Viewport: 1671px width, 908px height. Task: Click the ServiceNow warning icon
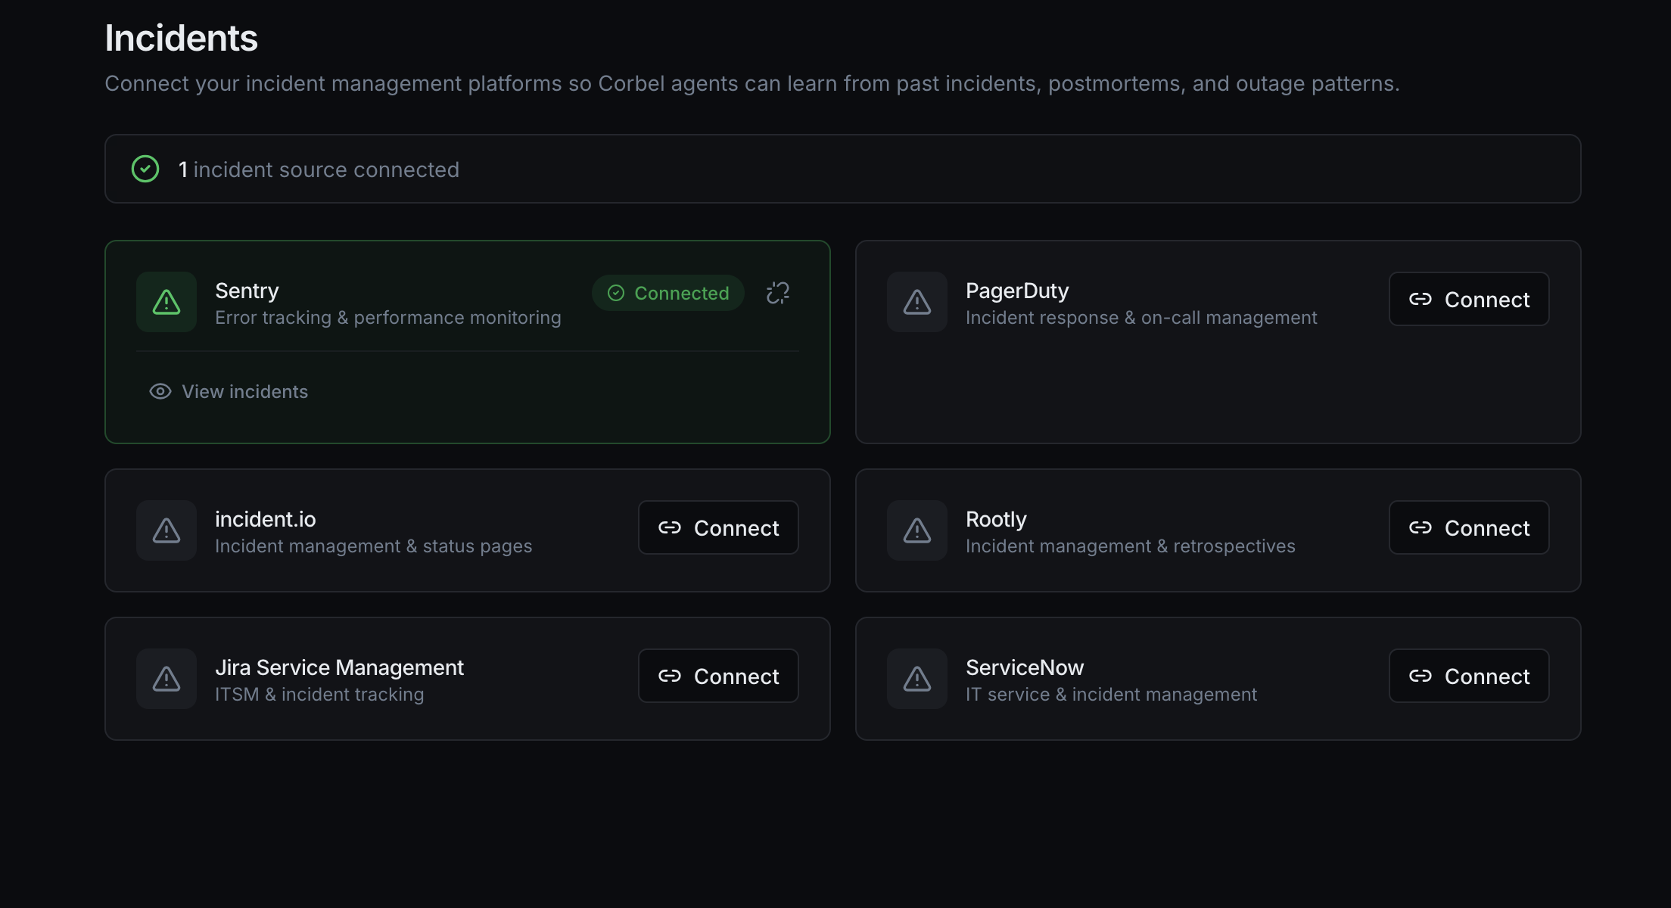(916, 679)
